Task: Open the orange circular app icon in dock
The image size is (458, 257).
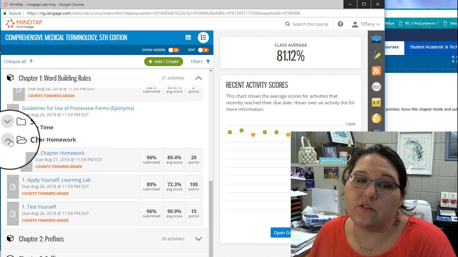Action: [x=376, y=118]
